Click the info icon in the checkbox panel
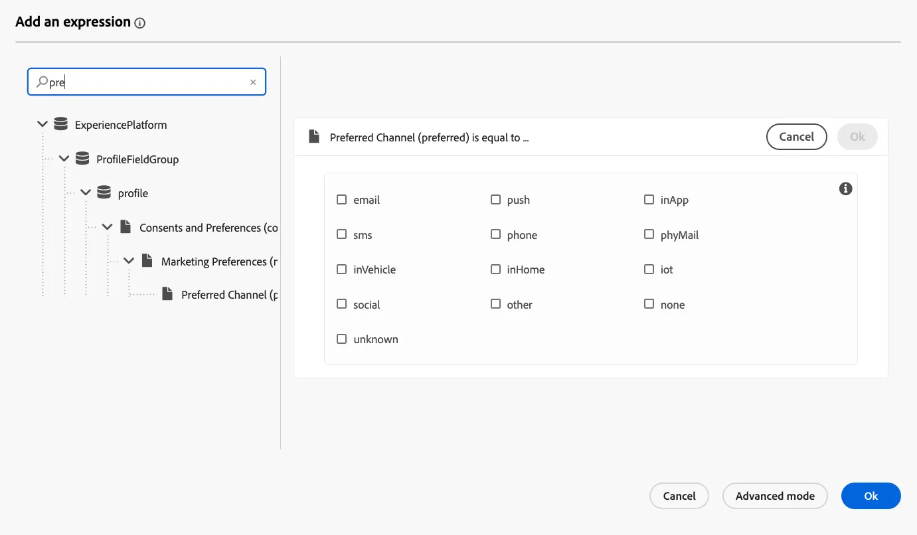Screen dimensions: 917x535 (x=845, y=189)
